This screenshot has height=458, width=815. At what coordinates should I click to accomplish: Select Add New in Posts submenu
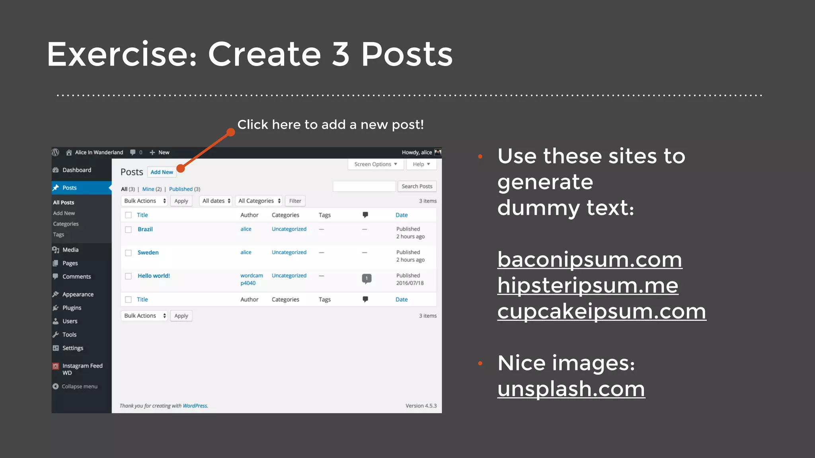64,213
